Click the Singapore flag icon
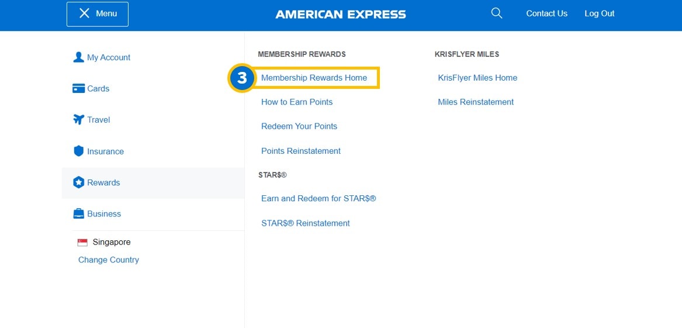 pos(82,242)
